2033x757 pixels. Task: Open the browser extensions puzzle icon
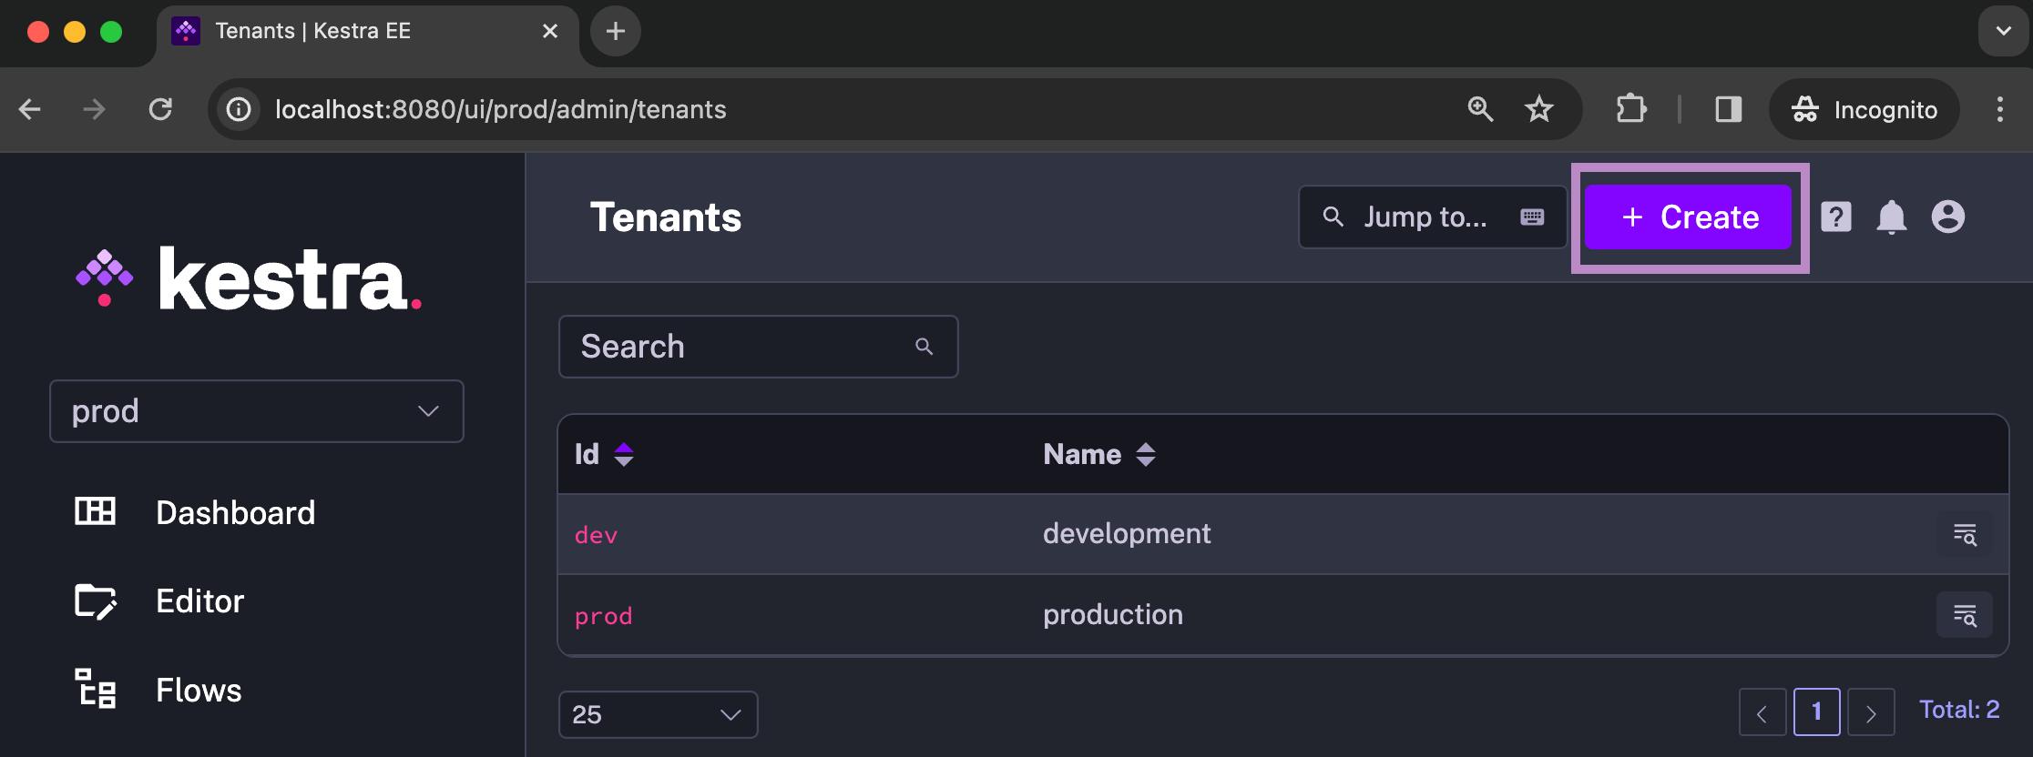[1631, 109]
